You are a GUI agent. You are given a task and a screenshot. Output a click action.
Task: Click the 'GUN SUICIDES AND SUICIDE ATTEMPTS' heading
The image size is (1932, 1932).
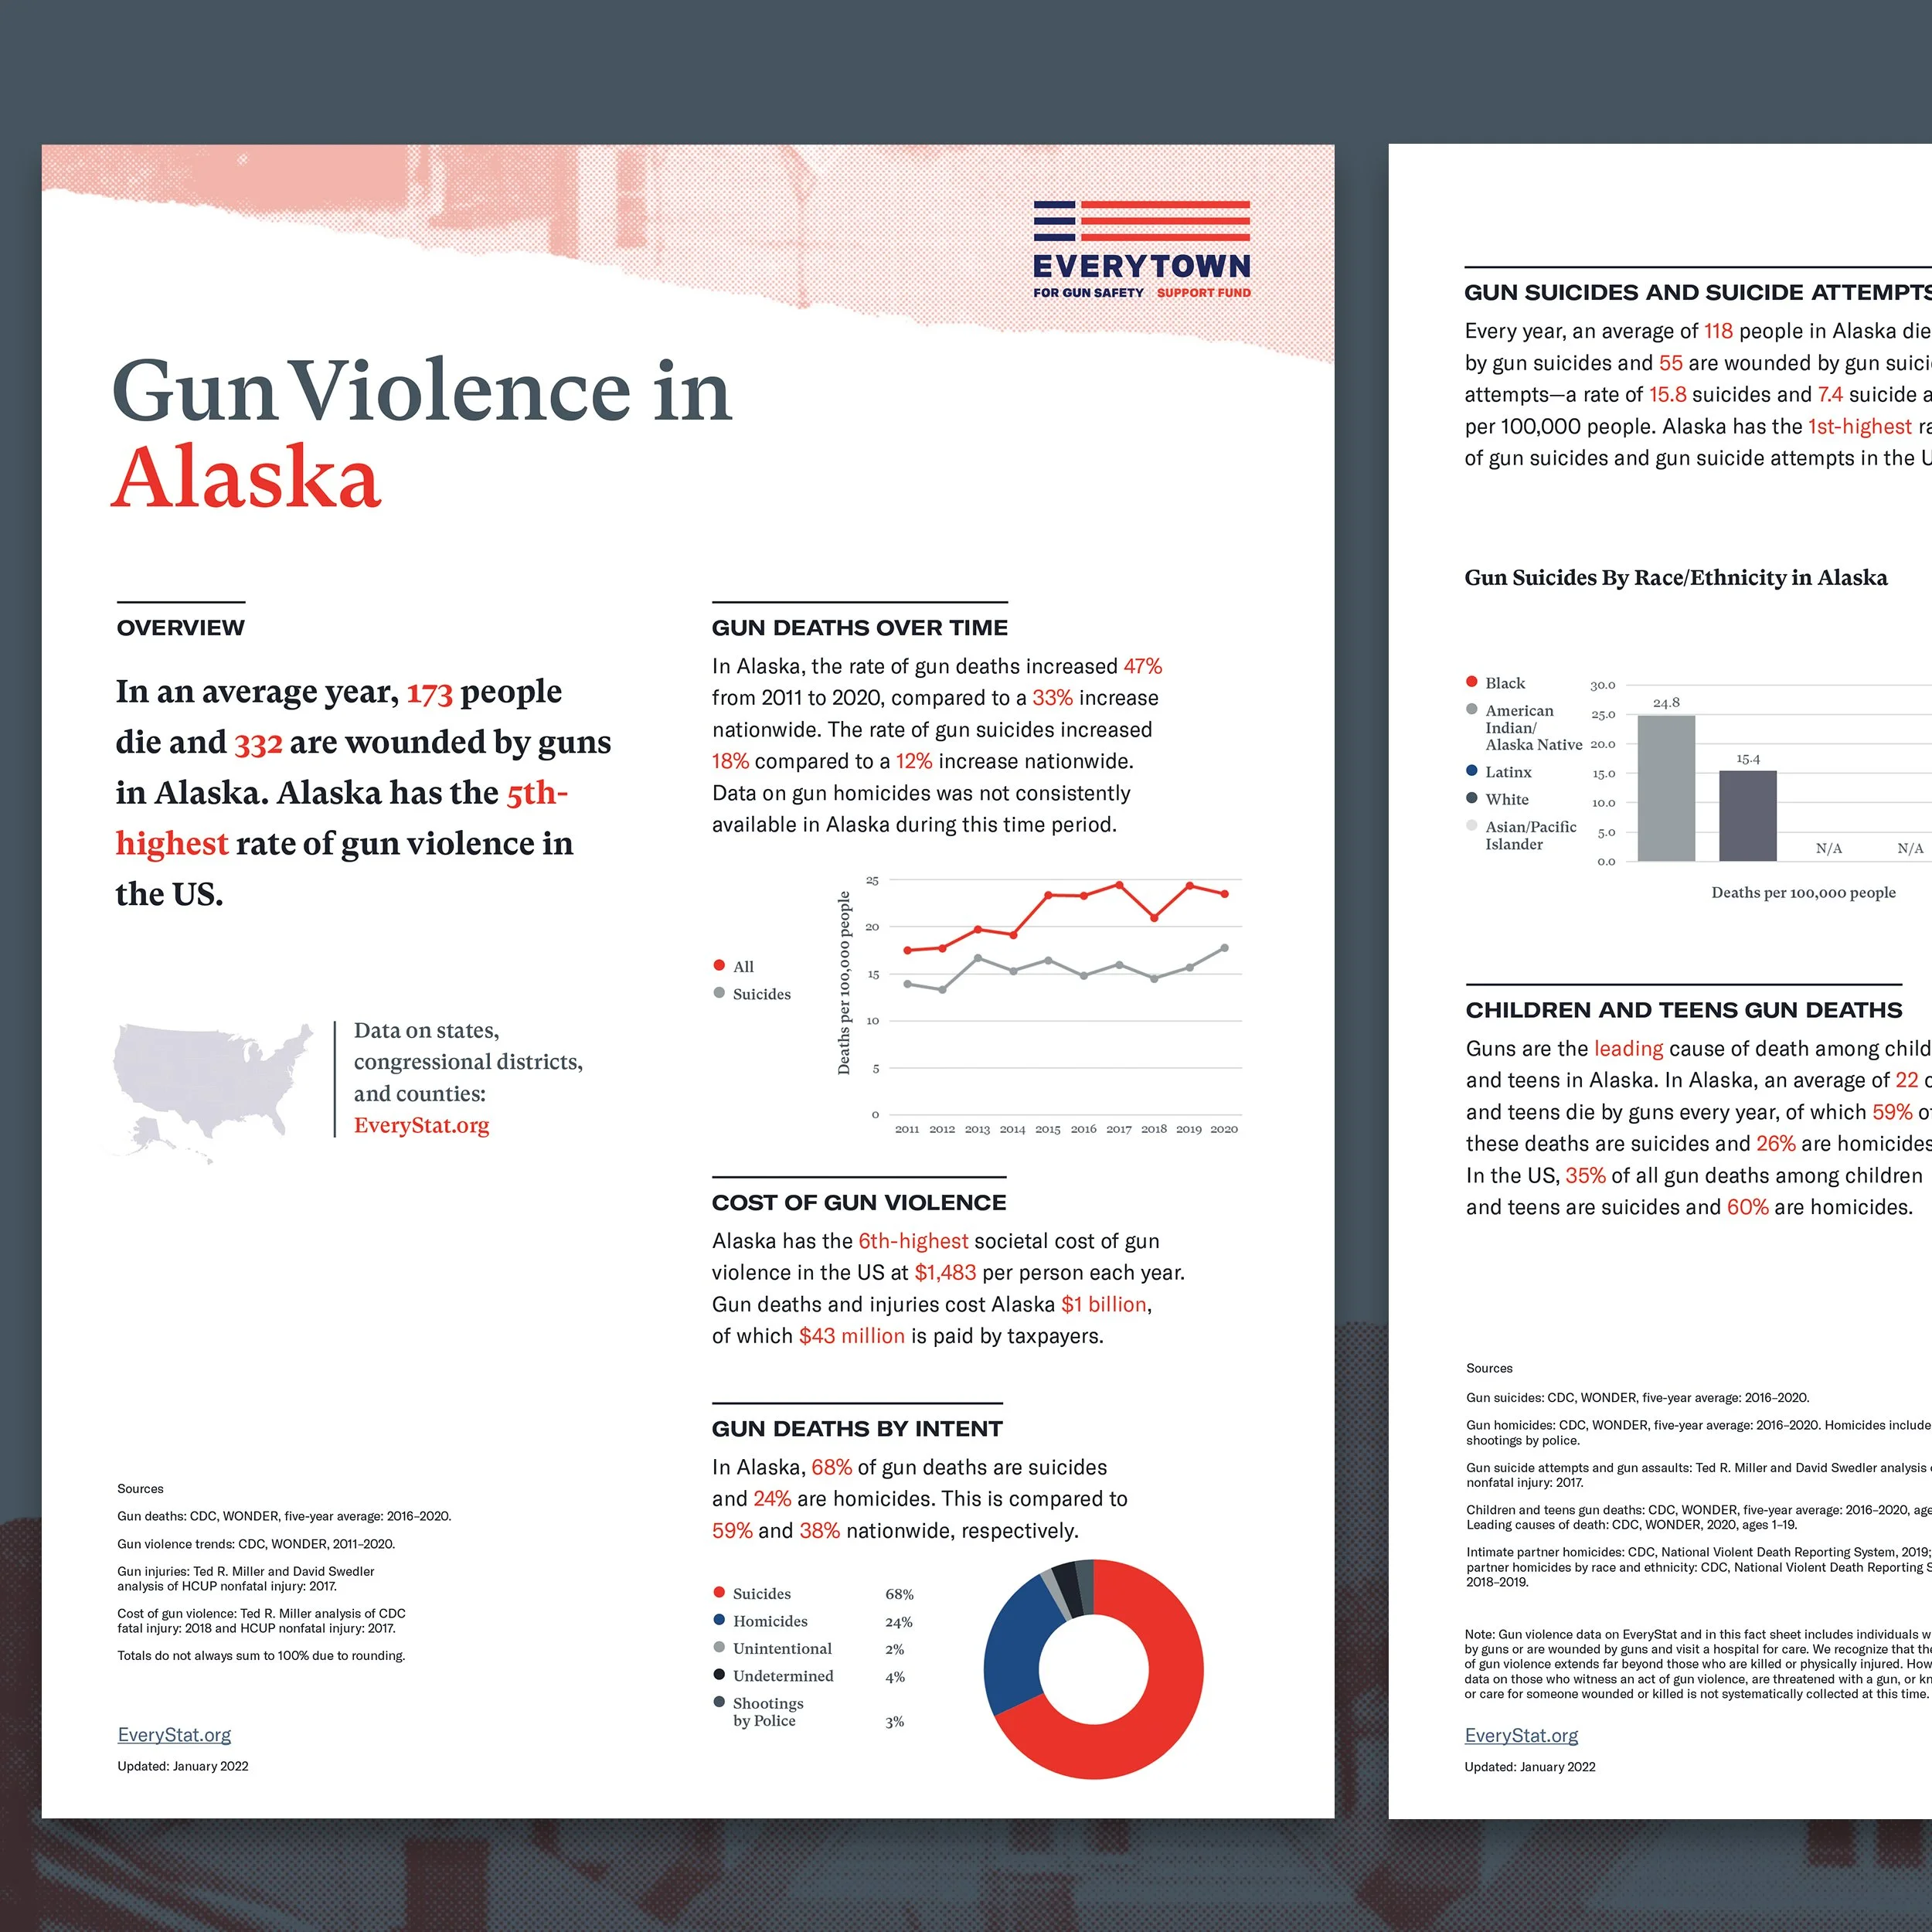pyautogui.click(x=1698, y=293)
